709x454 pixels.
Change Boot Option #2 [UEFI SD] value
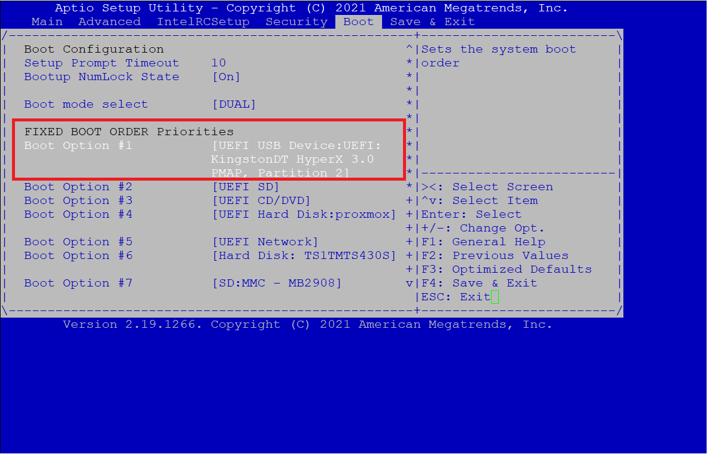(246, 187)
